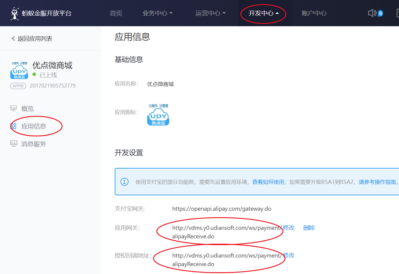Expand the 业务中心 dropdown menu
399x274 pixels.
point(157,13)
